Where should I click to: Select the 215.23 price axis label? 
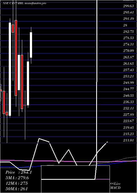(x=129, y=134)
